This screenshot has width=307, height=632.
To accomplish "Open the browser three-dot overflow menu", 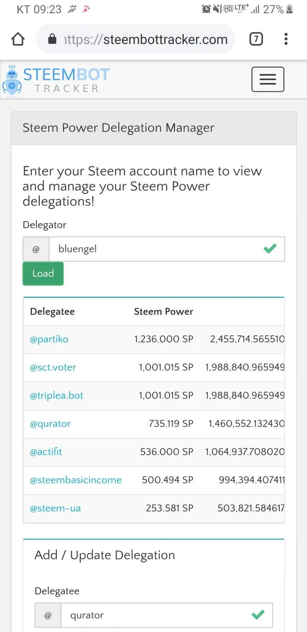I will (286, 39).
